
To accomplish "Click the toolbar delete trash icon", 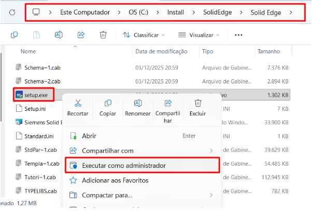I will pyautogui.click(x=103, y=35).
